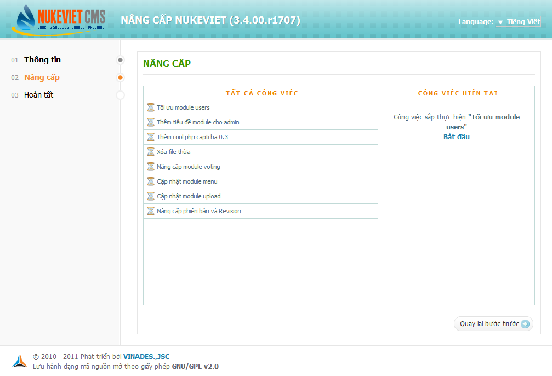Click the NukeViet CMS logo
Image resolution: width=552 pixels, height=376 pixels.
(x=59, y=20)
